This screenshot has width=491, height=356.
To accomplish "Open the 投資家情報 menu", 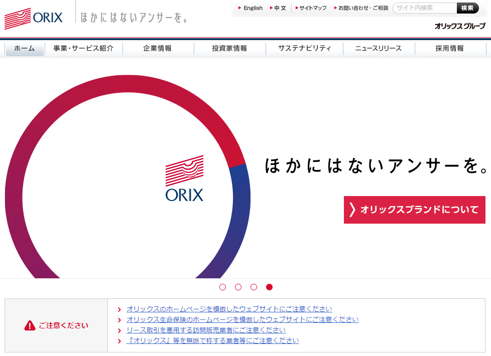I will [229, 49].
